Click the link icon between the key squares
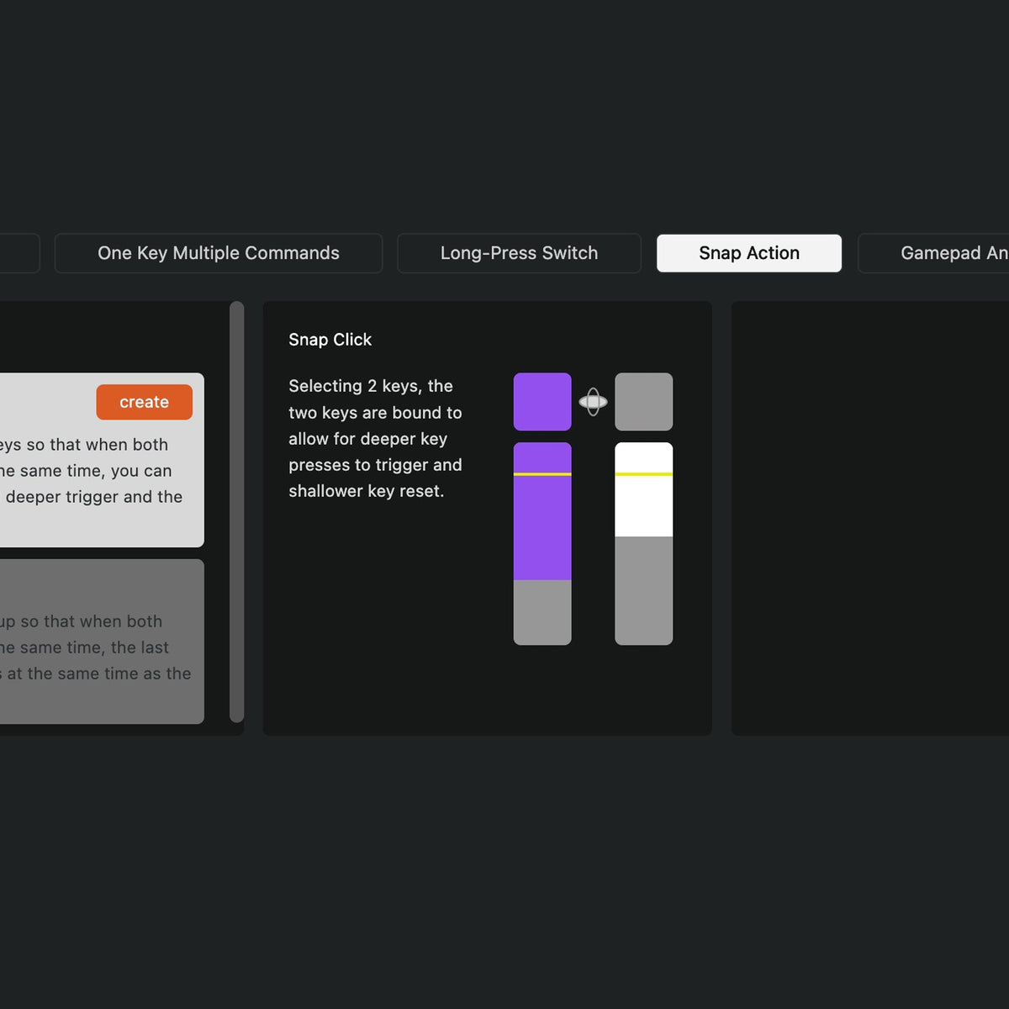This screenshot has height=1009, width=1009. 593,402
